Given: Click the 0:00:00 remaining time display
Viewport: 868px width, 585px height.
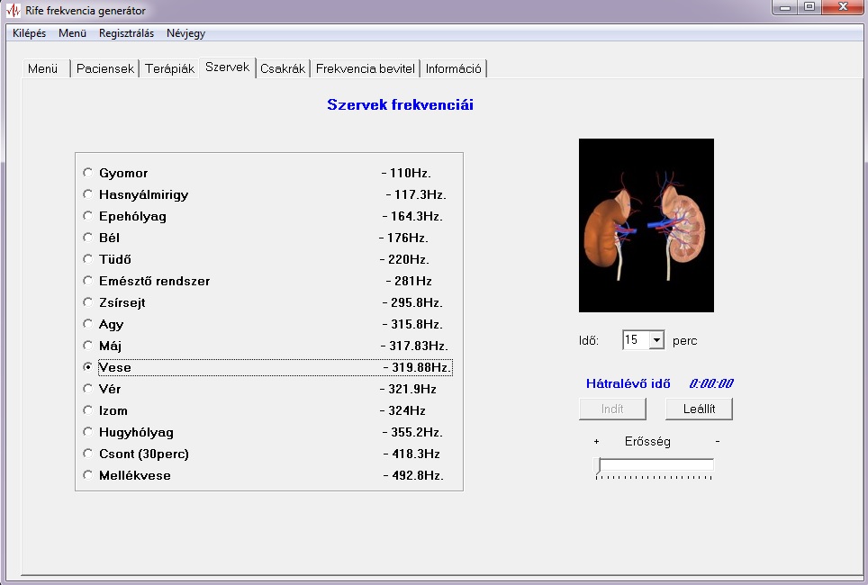Looking at the screenshot, I should [x=711, y=383].
